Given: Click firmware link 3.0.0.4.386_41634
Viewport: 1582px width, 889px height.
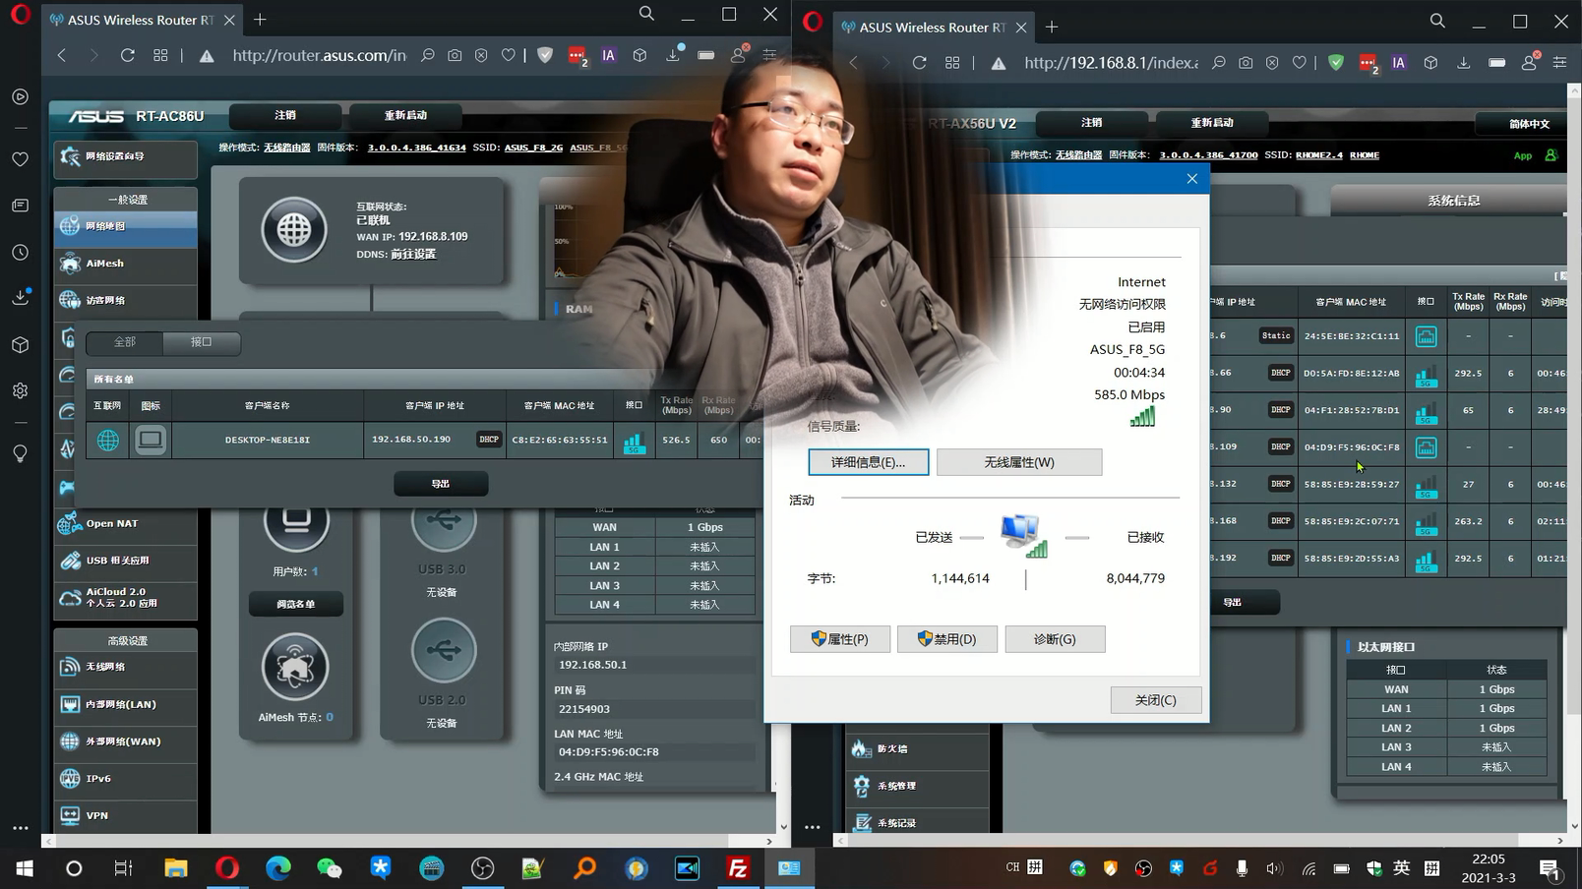Looking at the screenshot, I should click(x=416, y=148).
